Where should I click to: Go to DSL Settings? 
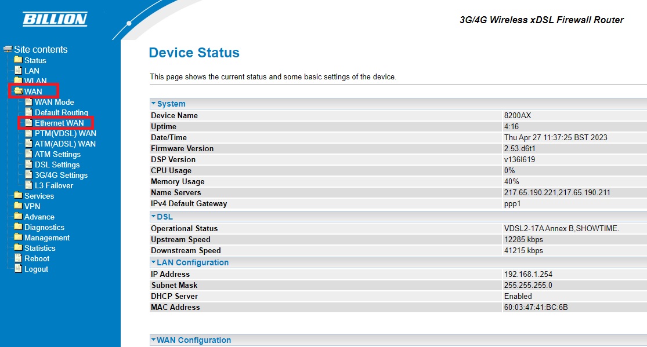point(57,165)
